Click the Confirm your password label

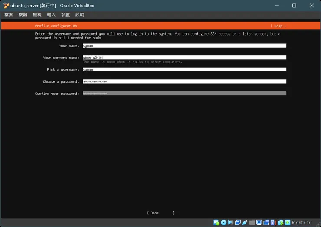coord(57,94)
